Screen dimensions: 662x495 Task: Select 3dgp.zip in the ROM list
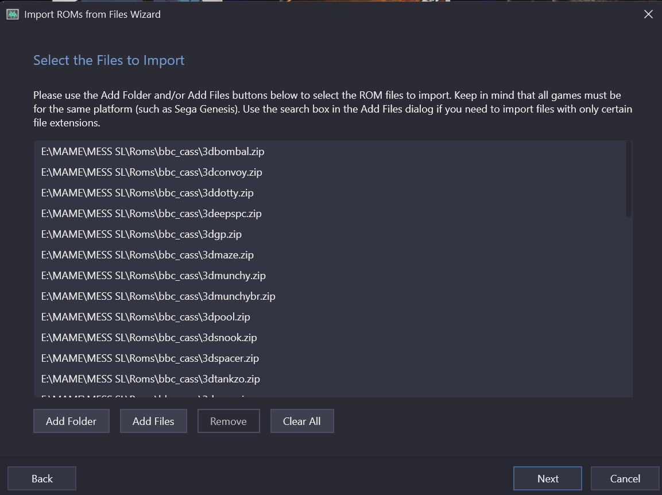coord(141,234)
